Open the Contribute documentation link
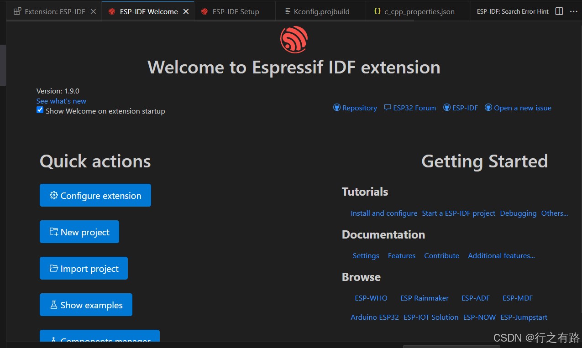Image resolution: width=582 pixels, height=348 pixels. 441,255
